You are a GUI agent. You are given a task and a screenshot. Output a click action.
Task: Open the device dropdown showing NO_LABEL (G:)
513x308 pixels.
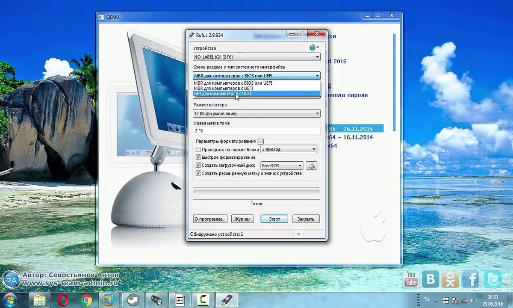click(256, 57)
